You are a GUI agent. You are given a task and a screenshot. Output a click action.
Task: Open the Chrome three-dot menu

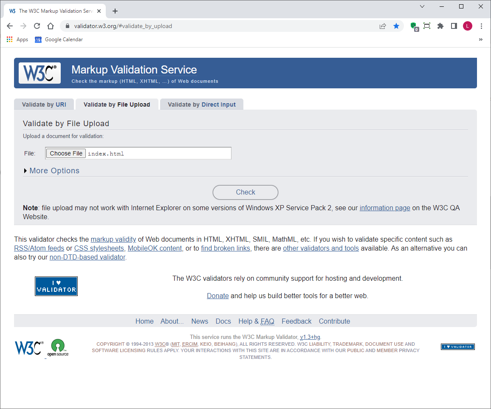(481, 26)
